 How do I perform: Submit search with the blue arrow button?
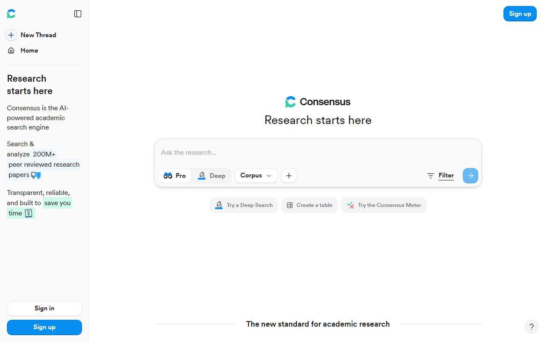pos(471,175)
